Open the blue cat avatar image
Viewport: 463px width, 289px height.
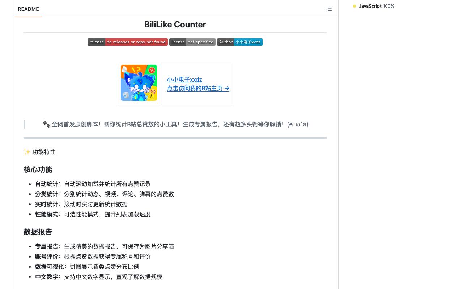click(x=139, y=83)
